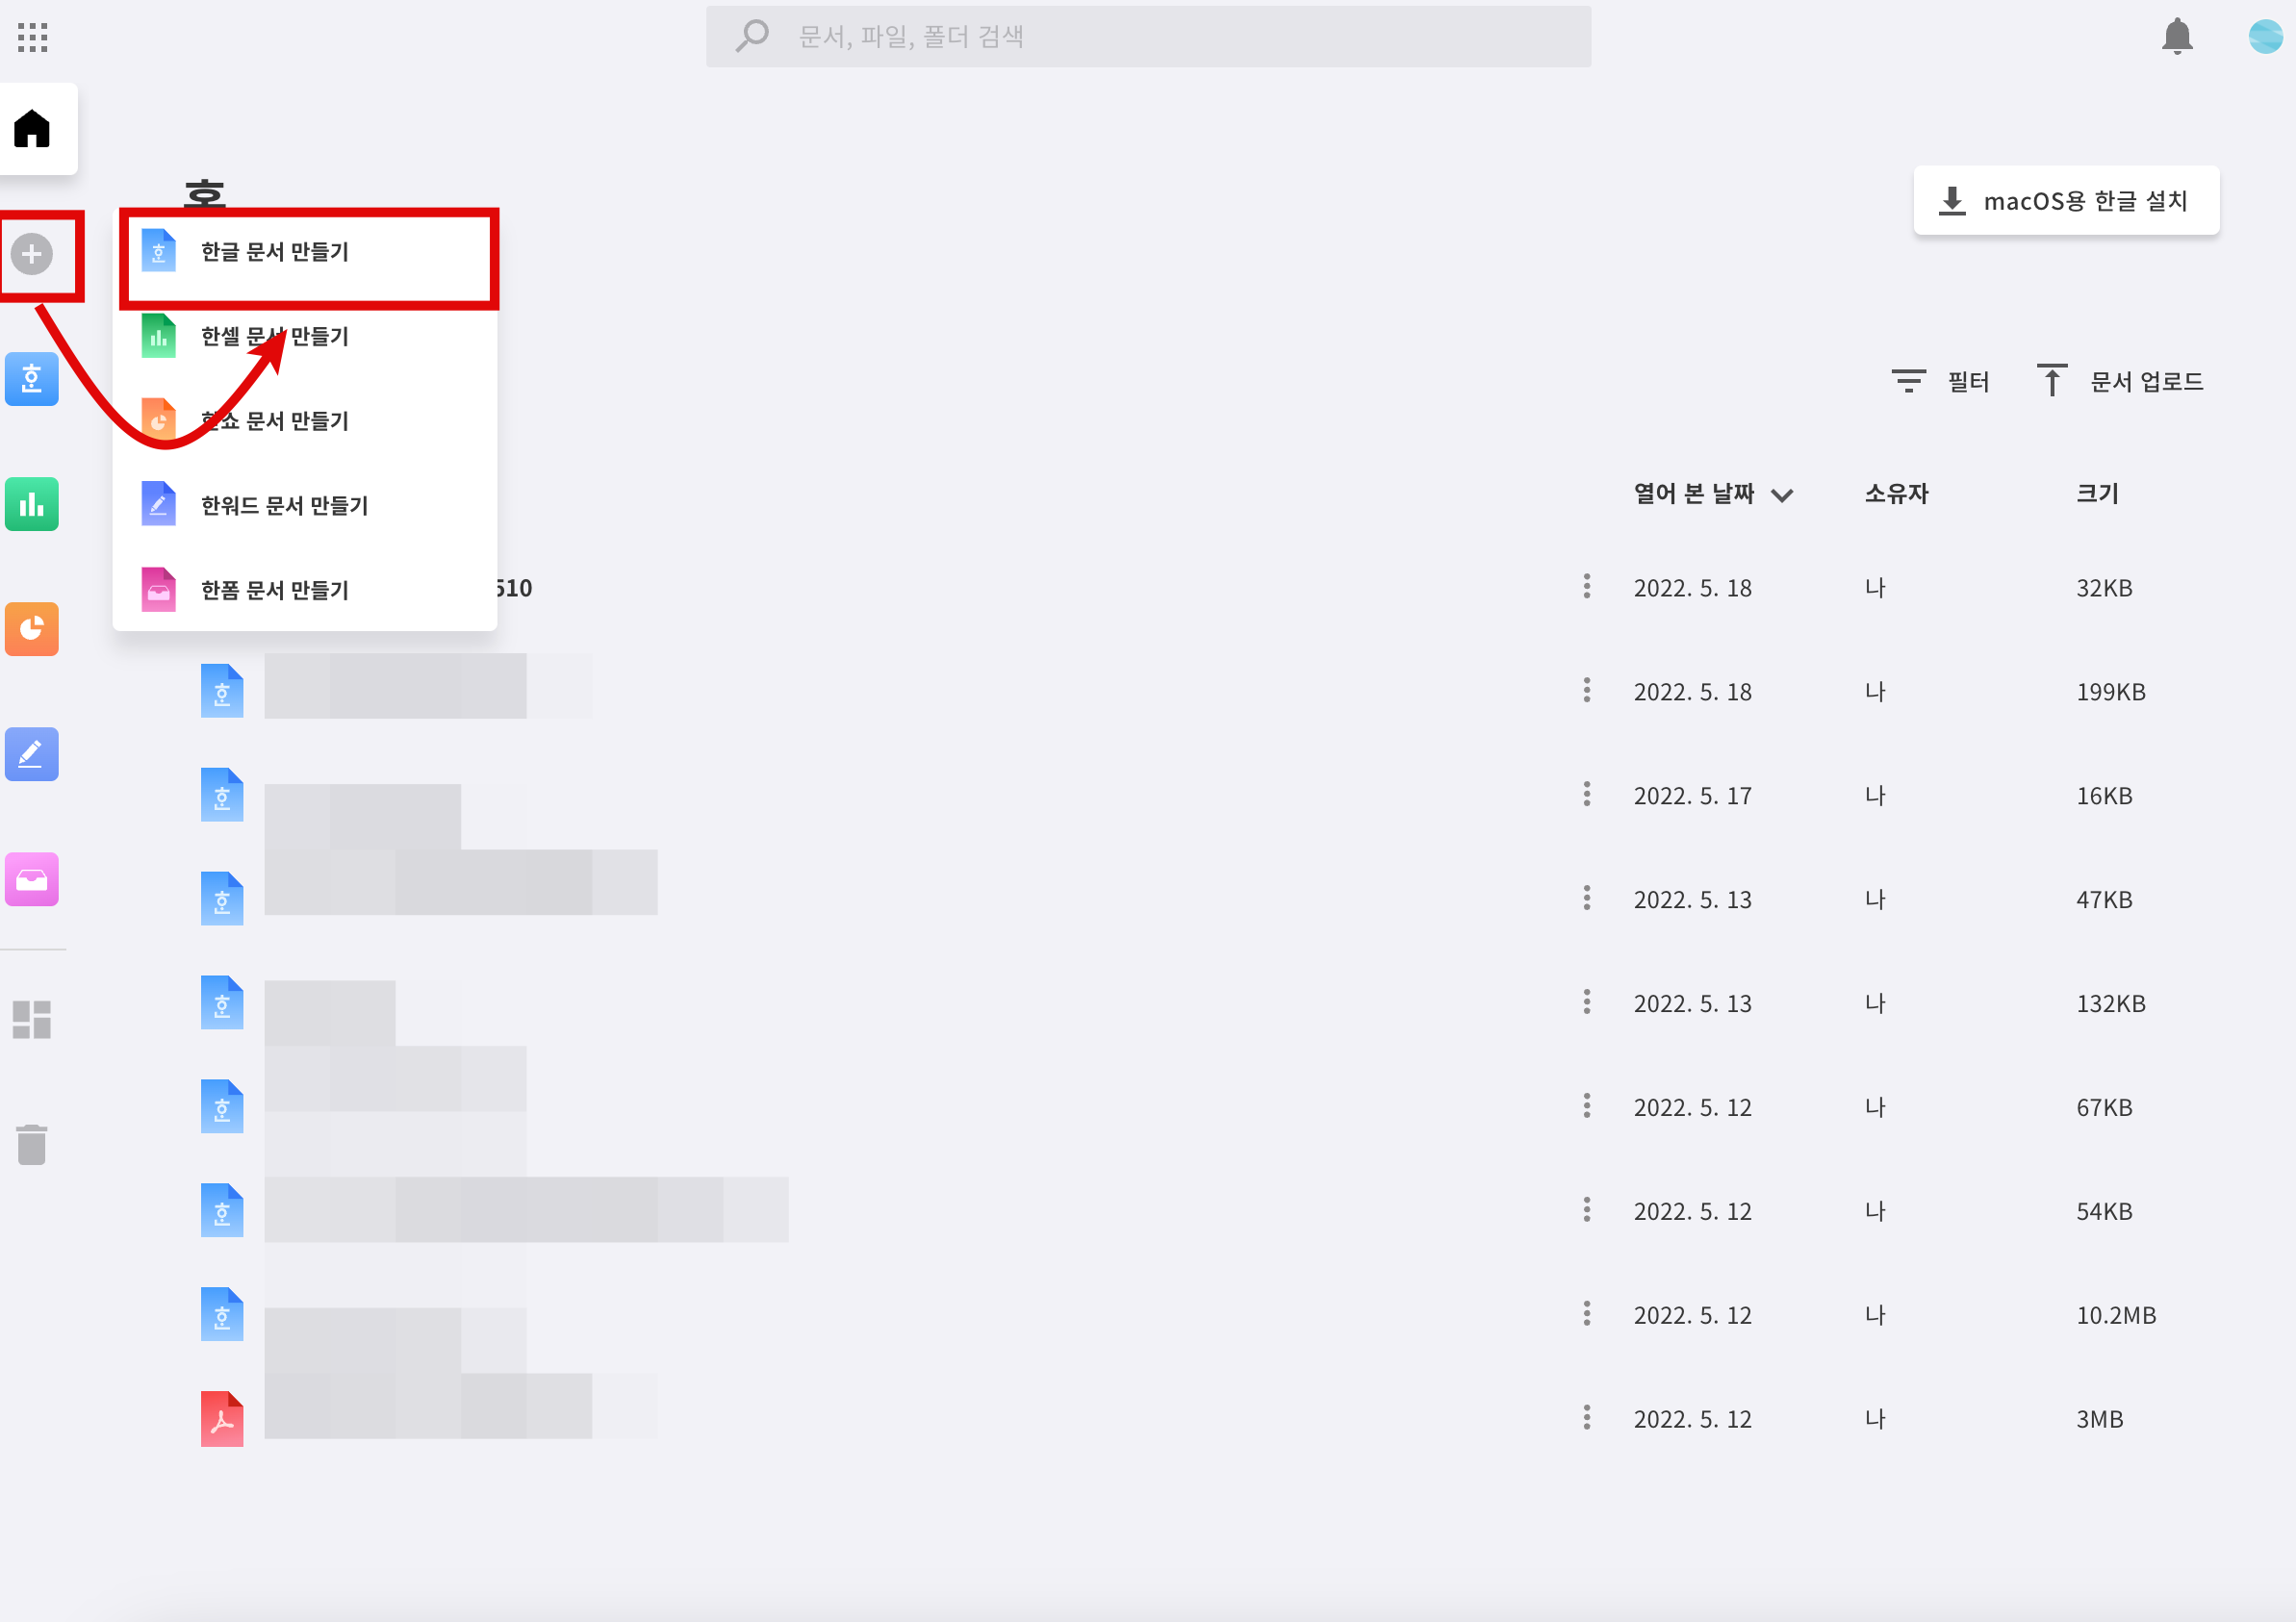Open the dashboard templates sidebar icon
Screen dimensions: 2296x1622
point(32,1019)
